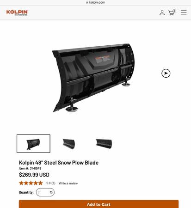Open the shopping cart icon

pyautogui.click(x=172, y=13)
